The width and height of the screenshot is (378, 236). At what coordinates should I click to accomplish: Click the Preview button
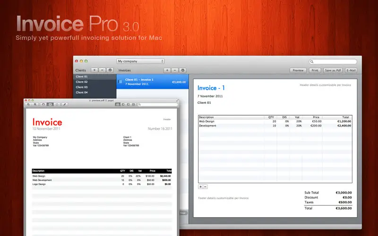point(298,70)
